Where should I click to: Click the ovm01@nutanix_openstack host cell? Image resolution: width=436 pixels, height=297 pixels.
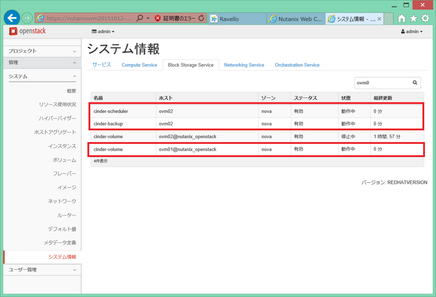point(207,149)
